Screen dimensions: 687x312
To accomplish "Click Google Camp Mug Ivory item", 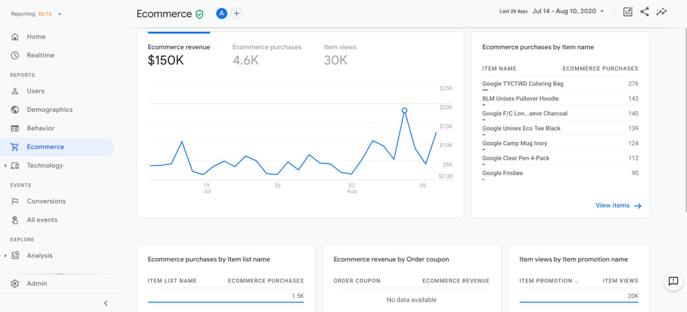I will click(514, 143).
